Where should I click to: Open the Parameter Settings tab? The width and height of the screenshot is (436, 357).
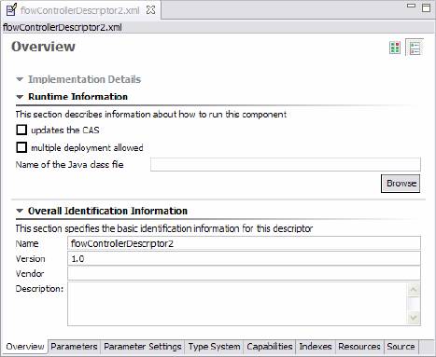pos(143,347)
